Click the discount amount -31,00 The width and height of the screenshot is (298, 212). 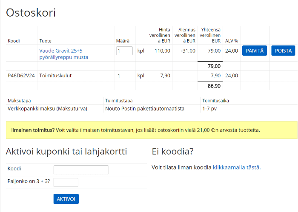click(x=188, y=51)
